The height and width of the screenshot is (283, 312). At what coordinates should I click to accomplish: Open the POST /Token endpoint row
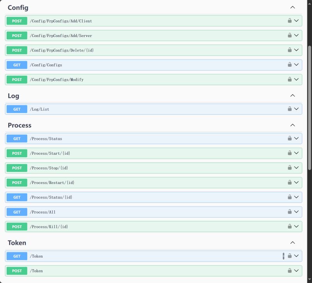tap(156, 271)
